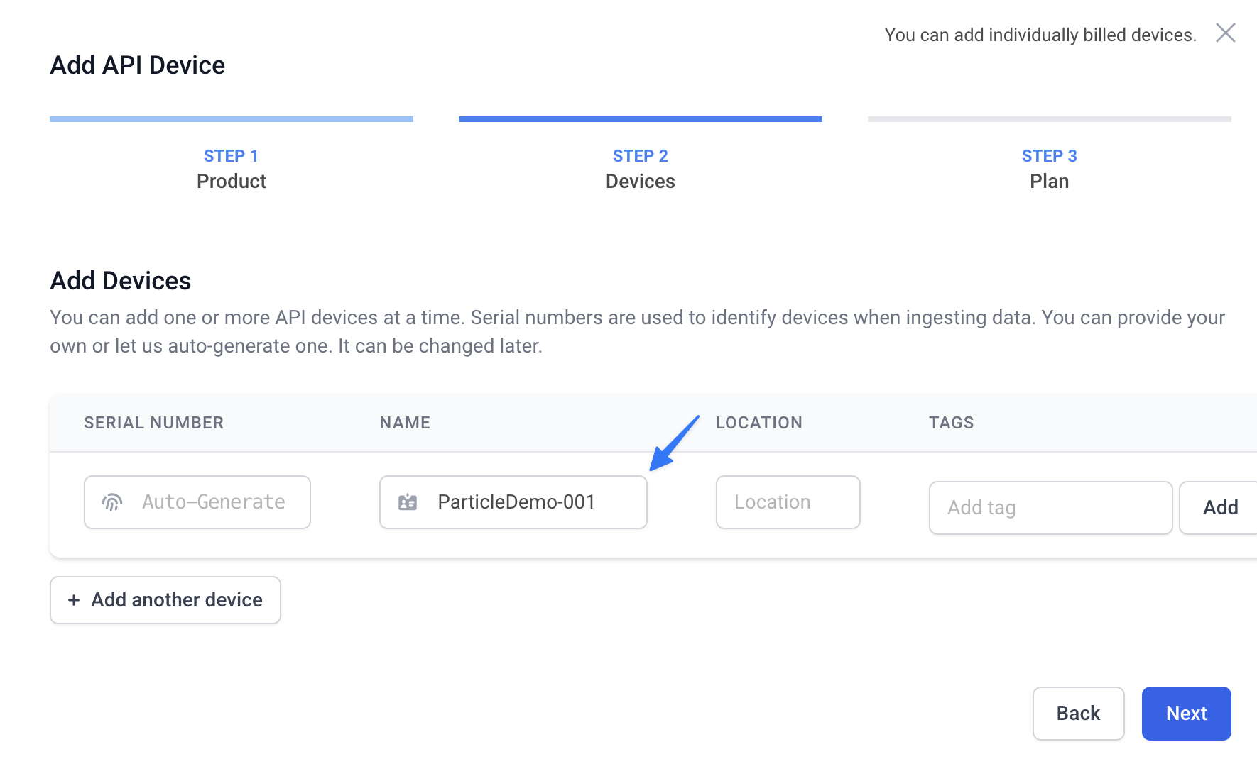The width and height of the screenshot is (1257, 759).
Task: Close the Add API Device dialog
Action: pyautogui.click(x=1225, y=33)
